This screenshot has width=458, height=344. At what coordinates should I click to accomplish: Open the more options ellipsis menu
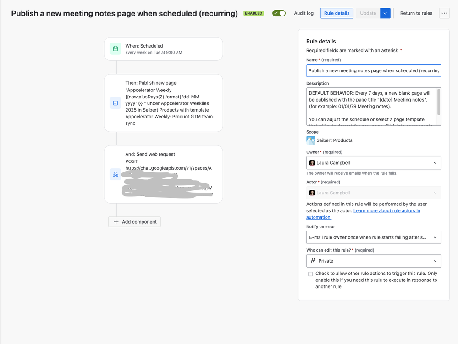click(444, 13)
